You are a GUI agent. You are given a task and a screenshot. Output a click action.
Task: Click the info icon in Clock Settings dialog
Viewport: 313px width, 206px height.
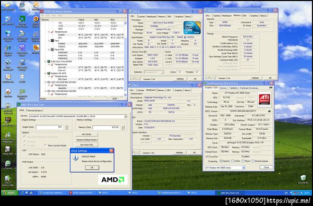(x=75, y=158)
